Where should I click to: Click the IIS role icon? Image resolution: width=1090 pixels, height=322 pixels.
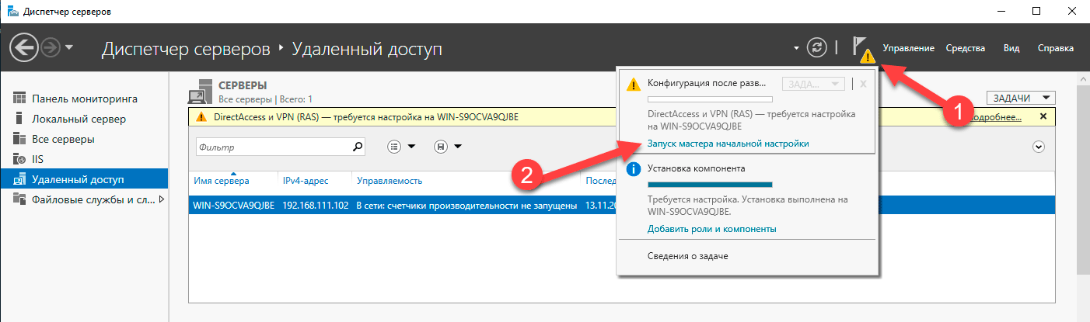pyautogui.click(x=20, y=159)
